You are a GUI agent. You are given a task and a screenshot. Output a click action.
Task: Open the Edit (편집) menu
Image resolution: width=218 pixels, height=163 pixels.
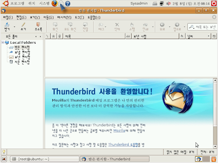pos(21,17)
